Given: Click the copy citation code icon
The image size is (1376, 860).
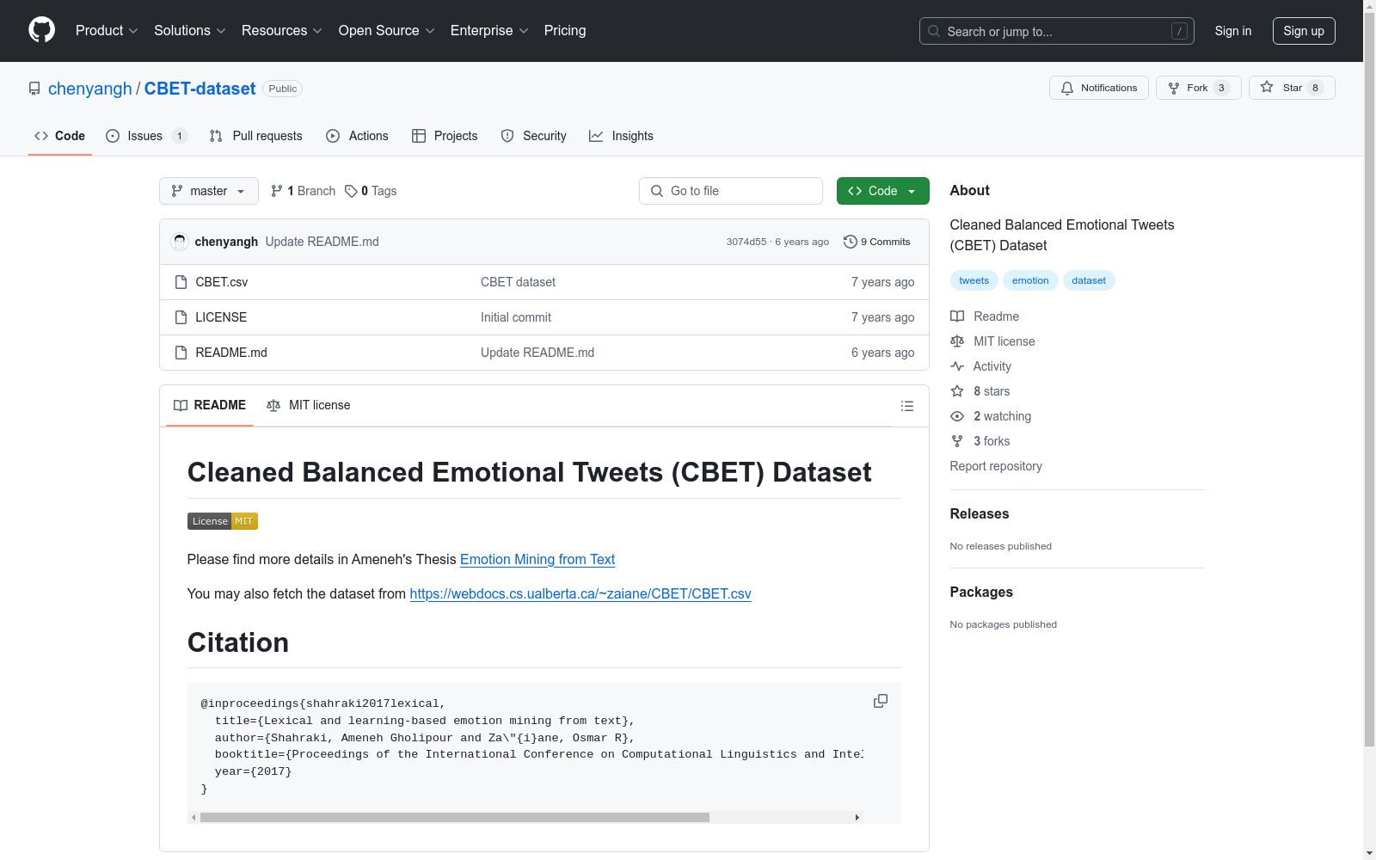Looking at the screenshot, I should (x=881, y=701).
